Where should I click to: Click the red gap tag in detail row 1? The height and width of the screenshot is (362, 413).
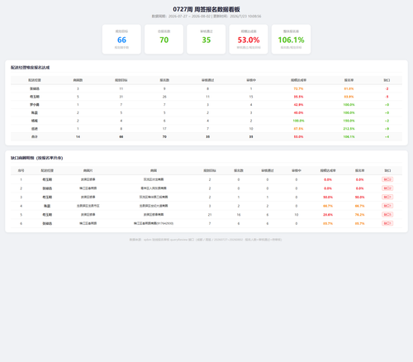[387, 179]
